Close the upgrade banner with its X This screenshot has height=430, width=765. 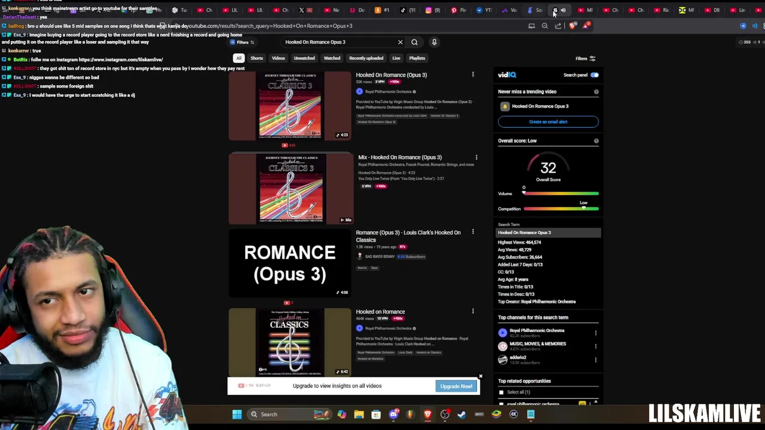pyautogui.click(x=481, y=376)
